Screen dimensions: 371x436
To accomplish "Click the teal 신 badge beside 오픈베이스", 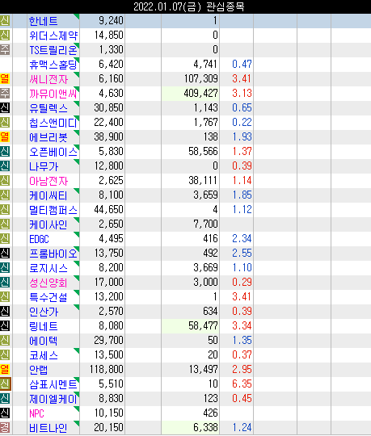I will (5, 152).
